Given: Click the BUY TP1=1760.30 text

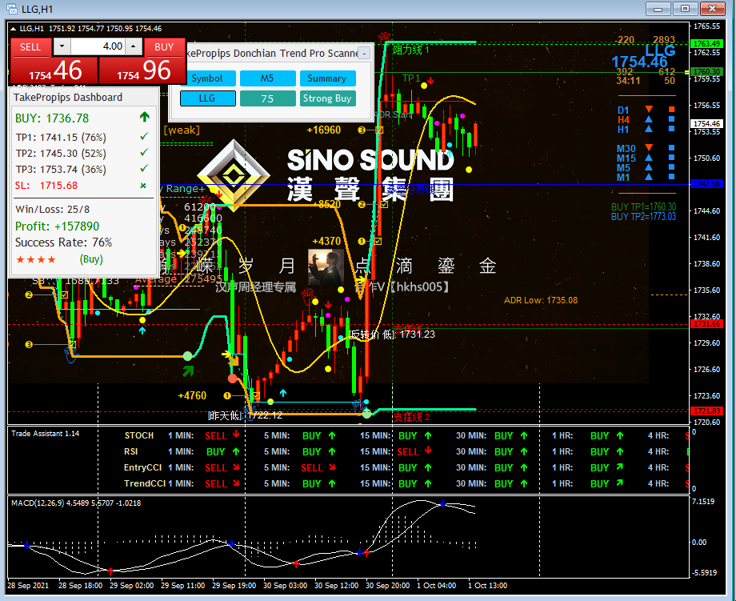Looking at the screenshot, I should (x=643, y=206).
